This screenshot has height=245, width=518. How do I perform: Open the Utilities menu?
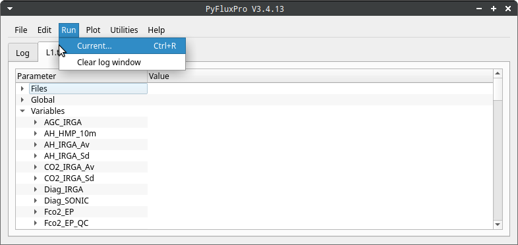coord(124,30)
